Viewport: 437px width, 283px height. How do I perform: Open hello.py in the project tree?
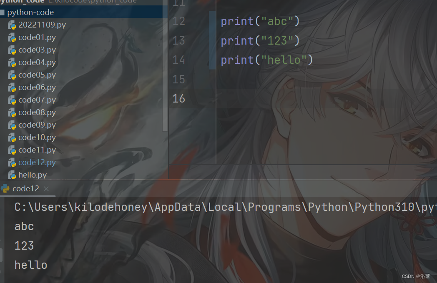coord(33,175)
